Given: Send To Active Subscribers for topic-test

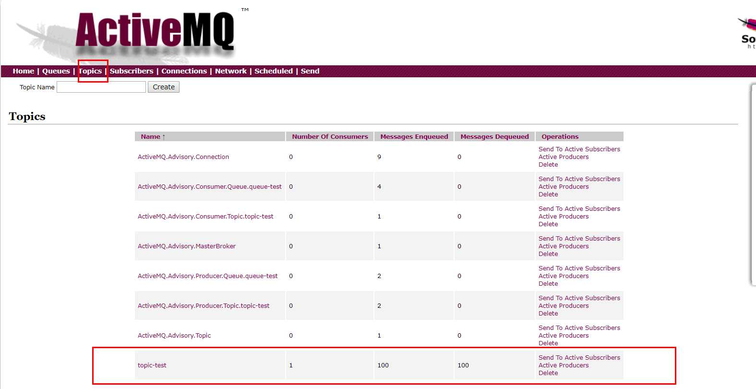Looking at the screenshot, I should pyautogui.click(x=579, y=358).
